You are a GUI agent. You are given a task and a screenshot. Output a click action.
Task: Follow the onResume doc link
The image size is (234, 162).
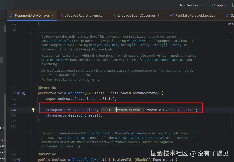[162, 60]
